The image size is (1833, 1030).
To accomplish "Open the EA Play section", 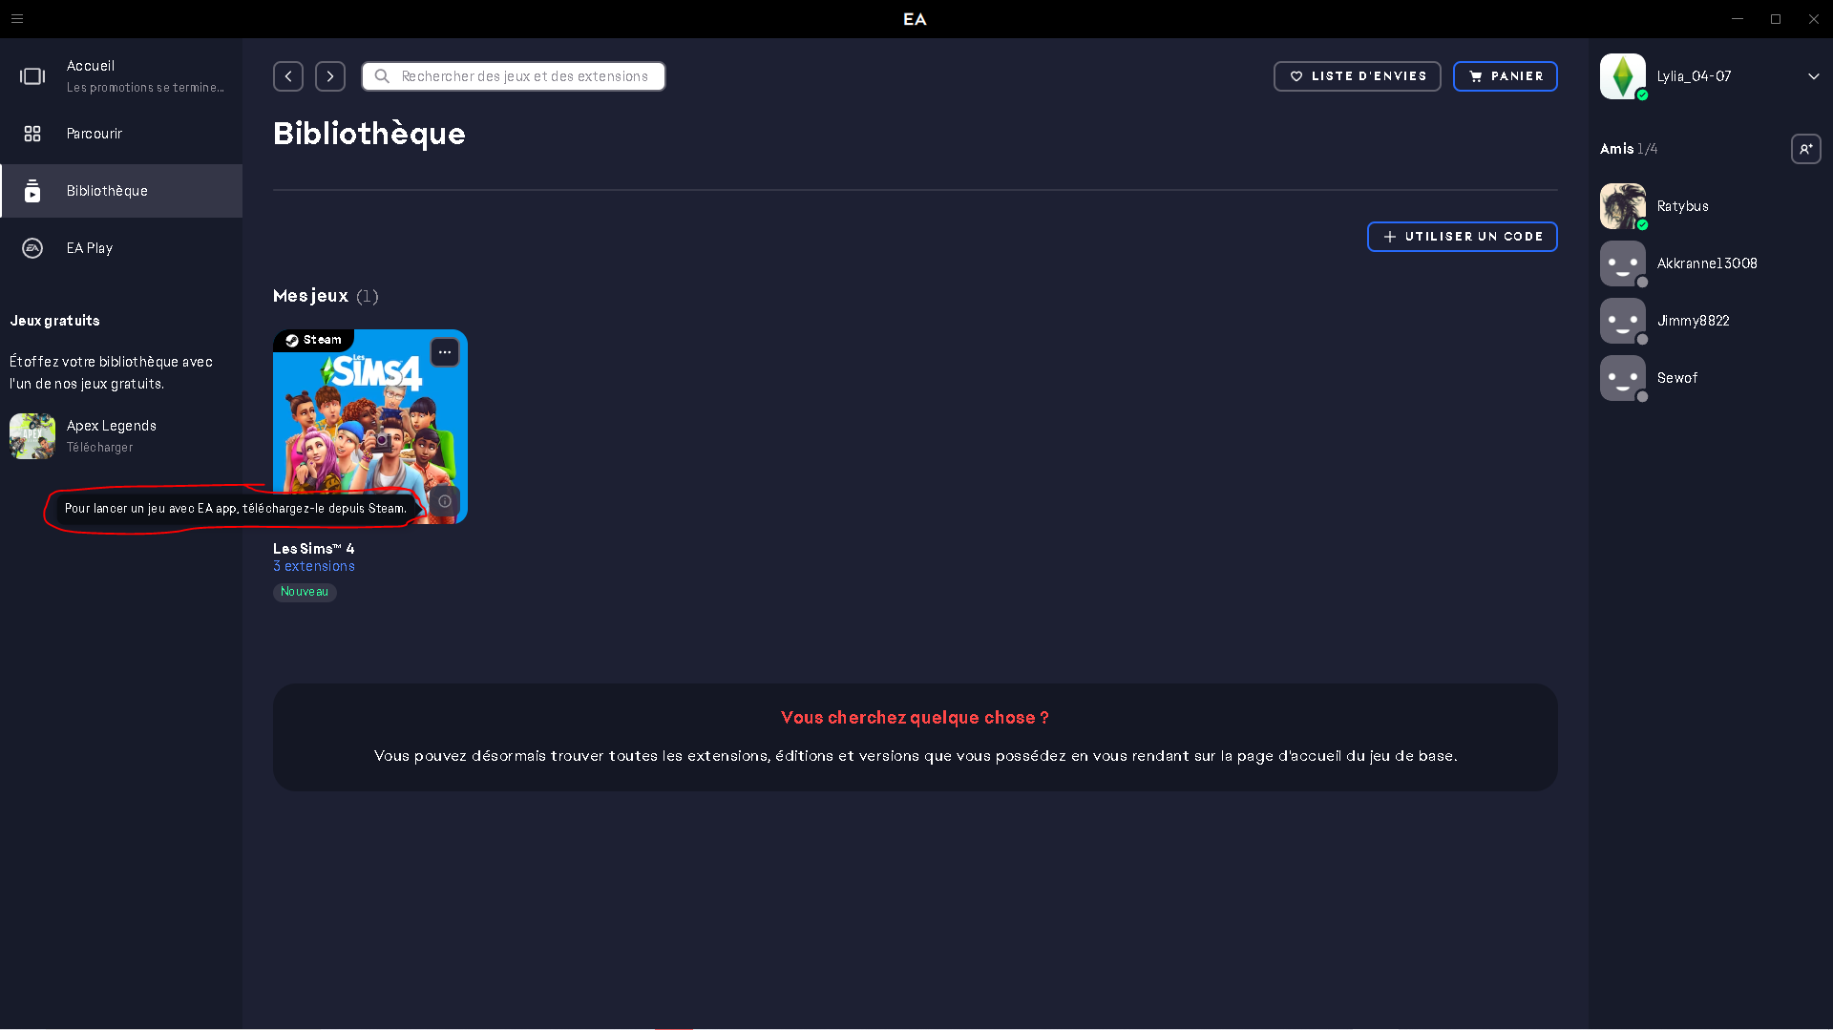I will click(121, 248).
